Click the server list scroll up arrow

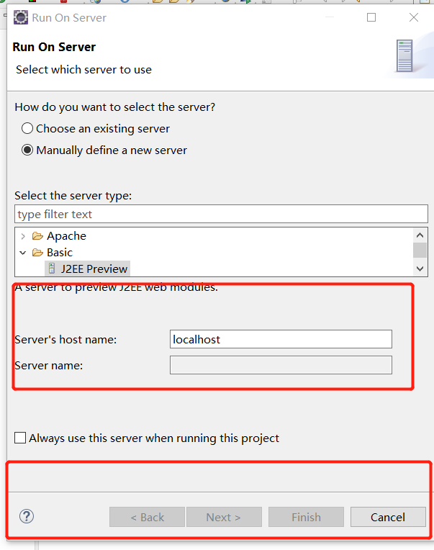[x=420, y=235]
